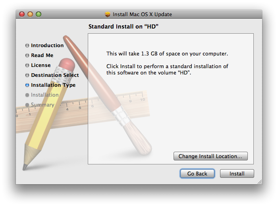Select the License step label
Screen dimensions: 278x206
click(x=41, y=65)
